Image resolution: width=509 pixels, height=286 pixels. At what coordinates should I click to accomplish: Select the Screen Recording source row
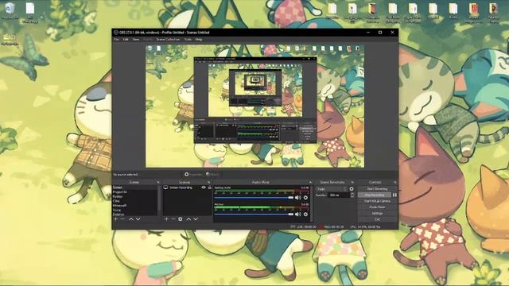(x=188, y=187)
